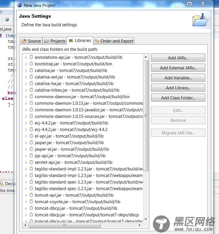Click the jar icon of catalina-tribes.jar
The image size is (219, 234).
click(x=31, y=90)
